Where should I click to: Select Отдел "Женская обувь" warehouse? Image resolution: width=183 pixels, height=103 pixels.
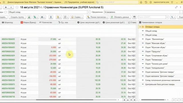[155, 43]
